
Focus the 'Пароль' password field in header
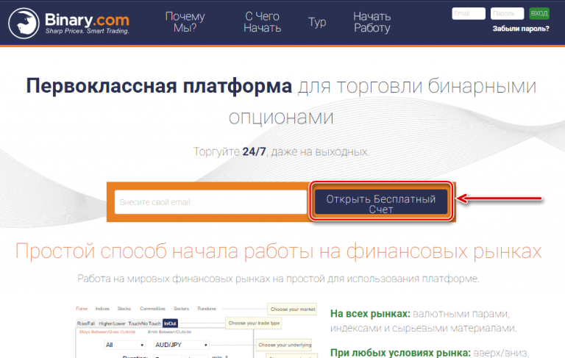pos(507,14)
